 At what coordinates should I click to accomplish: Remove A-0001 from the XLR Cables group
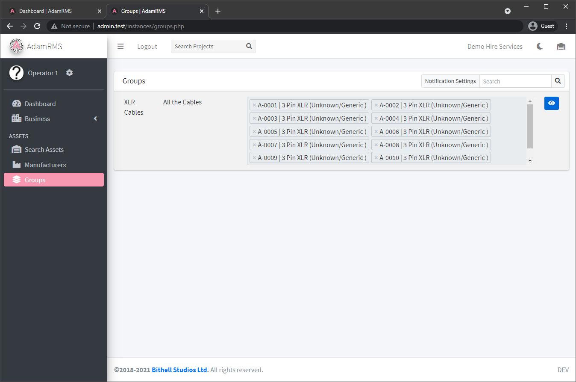point(254,105)
